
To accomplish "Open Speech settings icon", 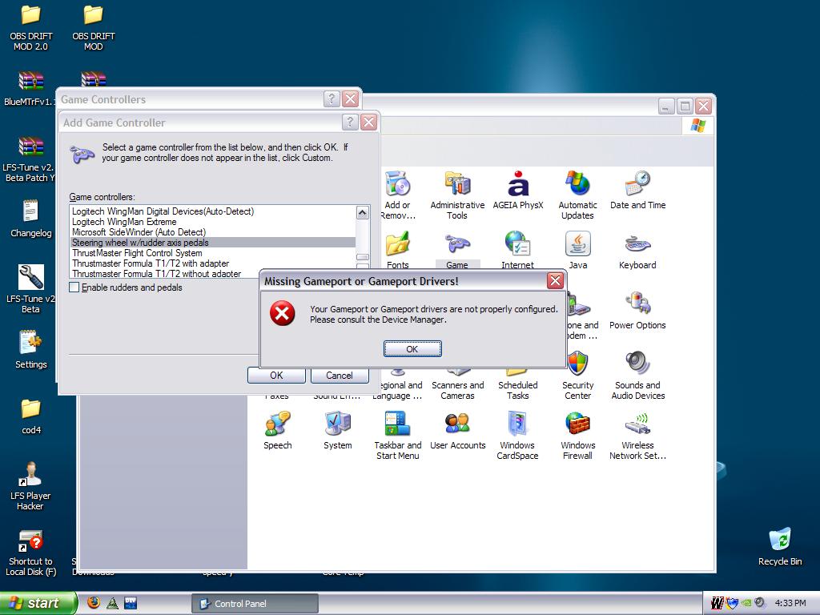I will (x=277, y=430).
